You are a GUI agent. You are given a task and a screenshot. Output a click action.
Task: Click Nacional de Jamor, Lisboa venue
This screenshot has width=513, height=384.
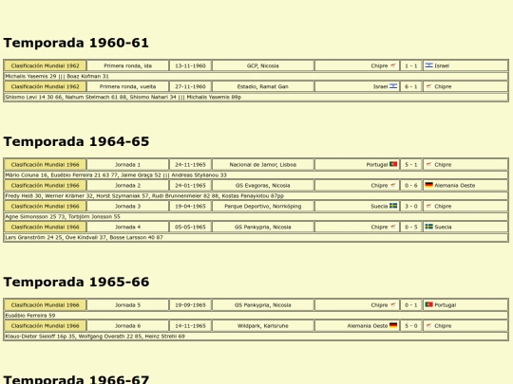(x=263, y=165)
